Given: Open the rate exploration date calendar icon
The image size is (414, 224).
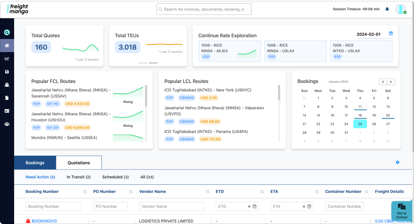Looking at the screenshot, I should pyautogui.click(x=391, y=33).
